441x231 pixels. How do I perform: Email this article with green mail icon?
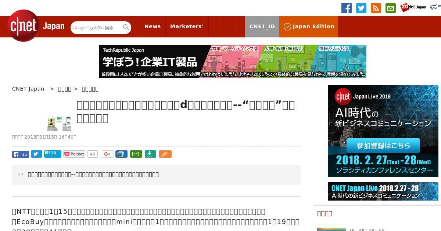[x=136, y=154]
